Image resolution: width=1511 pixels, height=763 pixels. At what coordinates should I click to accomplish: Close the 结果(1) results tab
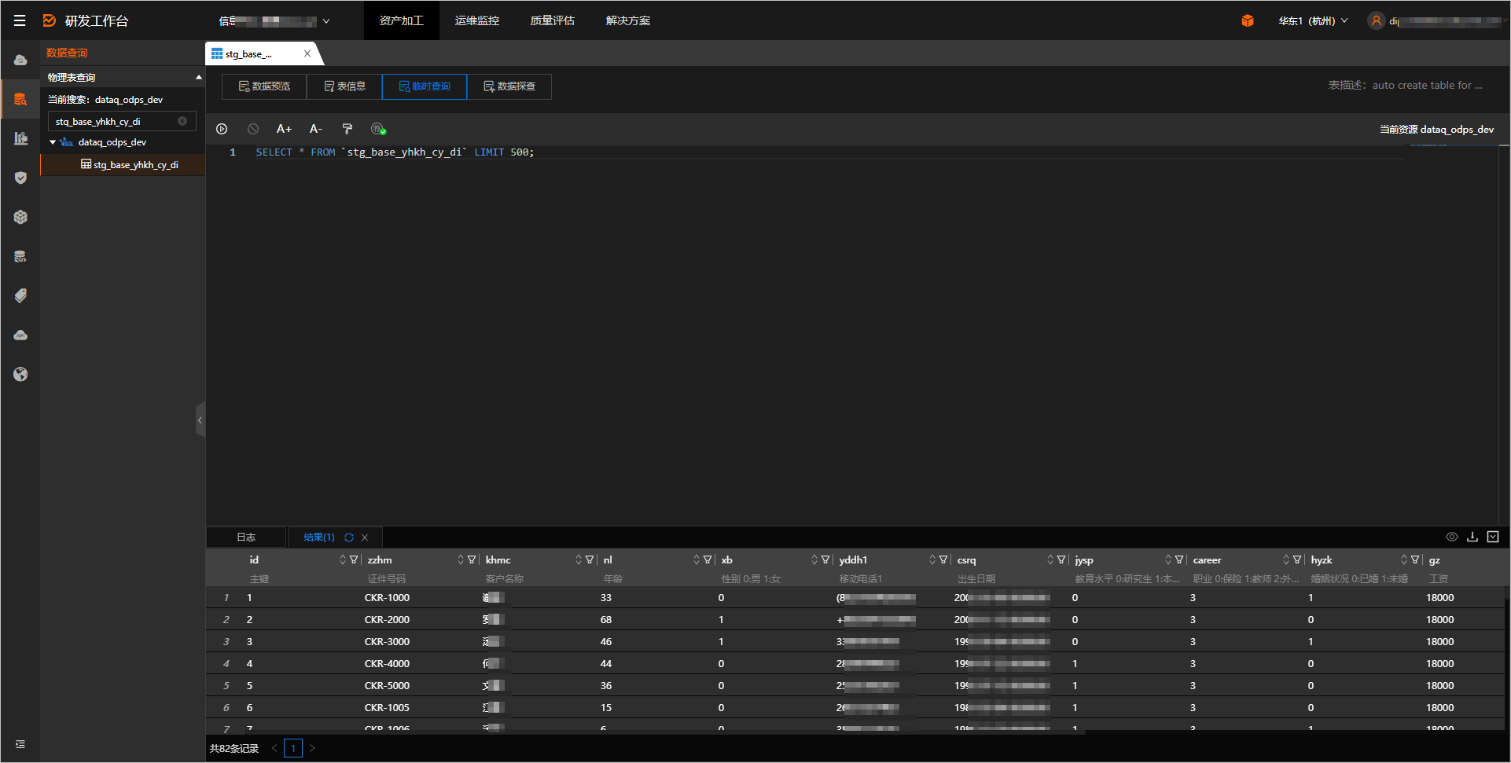pos(365,537)
